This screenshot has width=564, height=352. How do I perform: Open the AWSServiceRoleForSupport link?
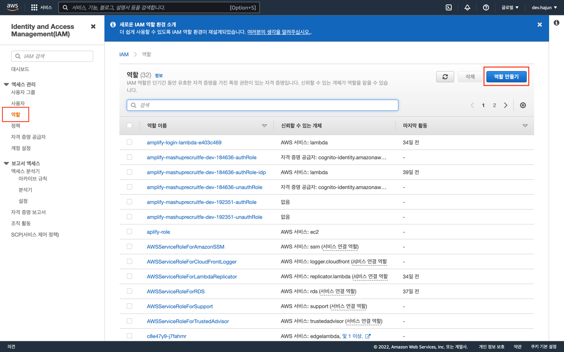pos(180,306)
